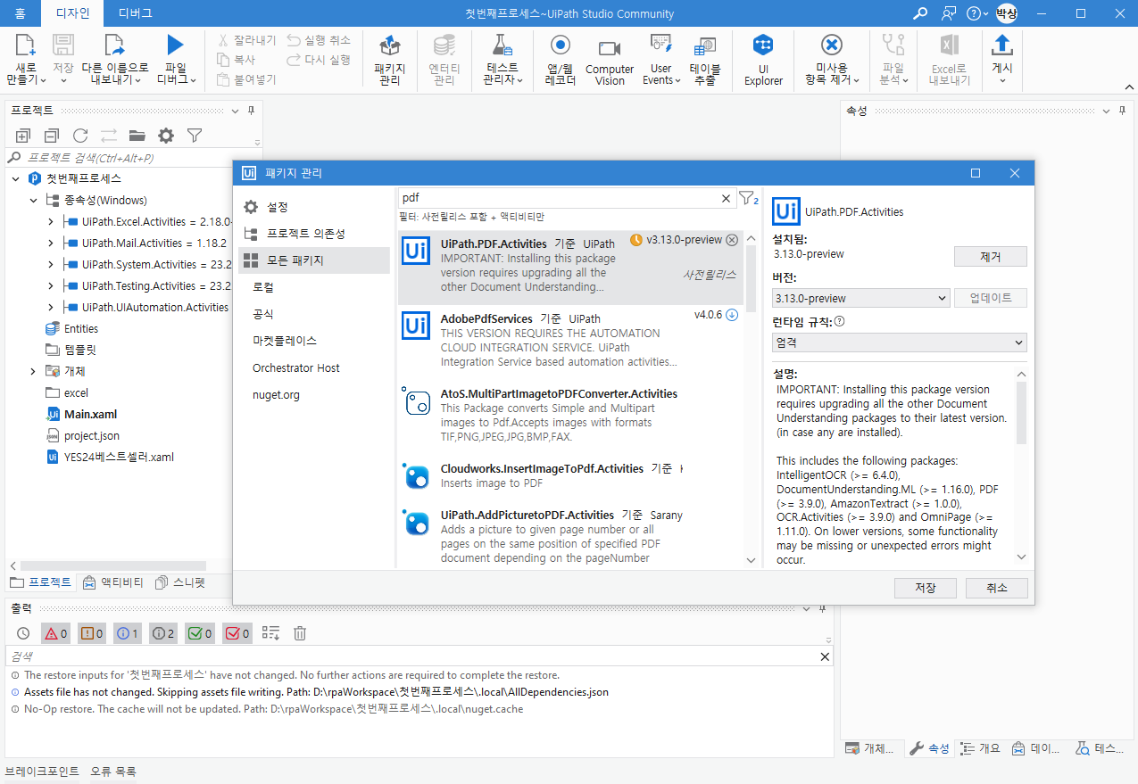
Task: Collapse the 종속성(Windows) node
Action: click(34, 201)
